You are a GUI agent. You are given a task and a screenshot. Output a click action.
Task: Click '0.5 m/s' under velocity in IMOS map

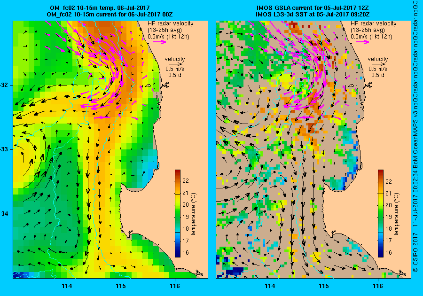378,69
